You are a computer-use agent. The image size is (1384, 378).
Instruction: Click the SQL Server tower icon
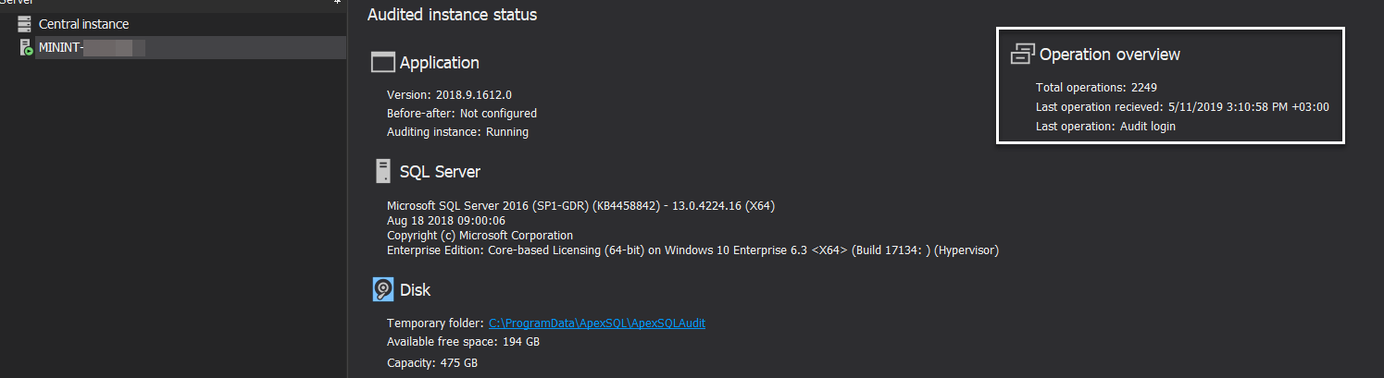[x=382, y=171]
